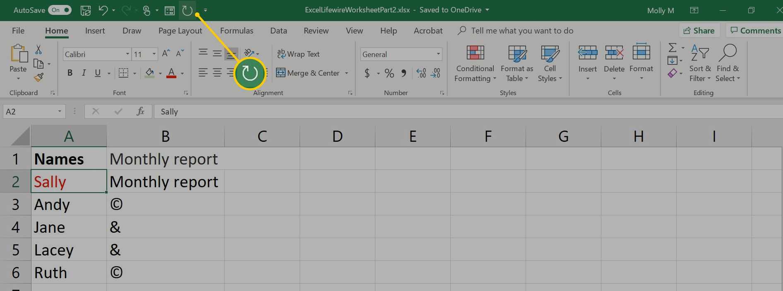783x291 pixels.
Task: Expand the General number format dropdown
Action: pyautogui.click(x=438, y=54)
